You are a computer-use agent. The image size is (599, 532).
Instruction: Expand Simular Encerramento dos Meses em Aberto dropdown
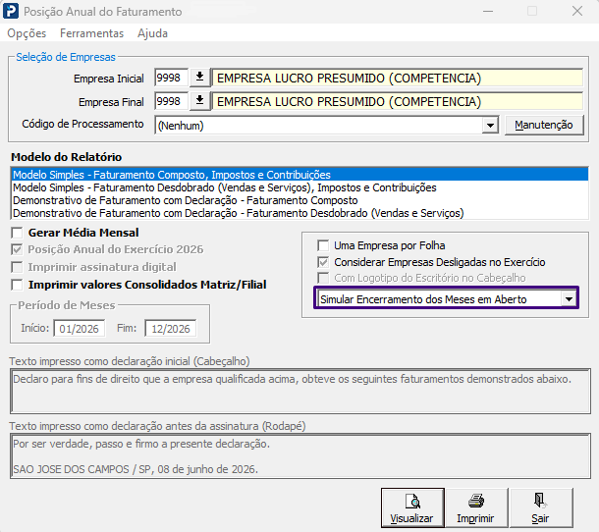point(569,299)
